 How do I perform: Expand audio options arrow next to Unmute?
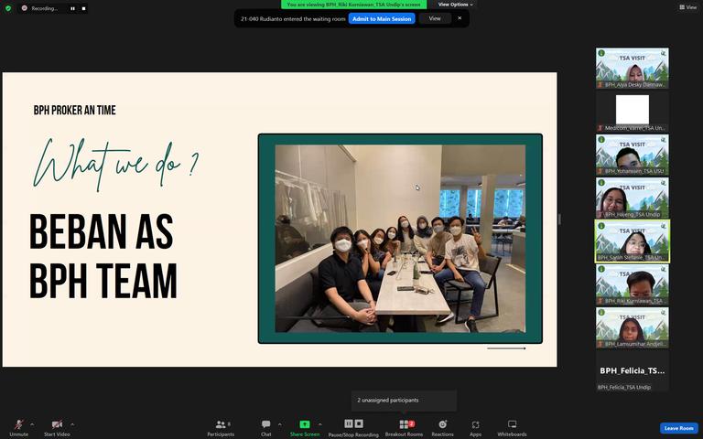32,423
